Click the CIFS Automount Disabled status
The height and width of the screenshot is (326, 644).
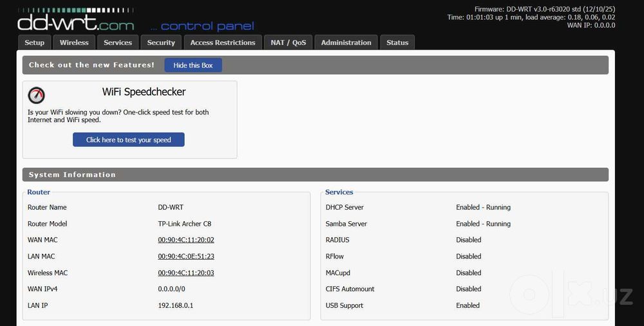(x=469, y=289)
